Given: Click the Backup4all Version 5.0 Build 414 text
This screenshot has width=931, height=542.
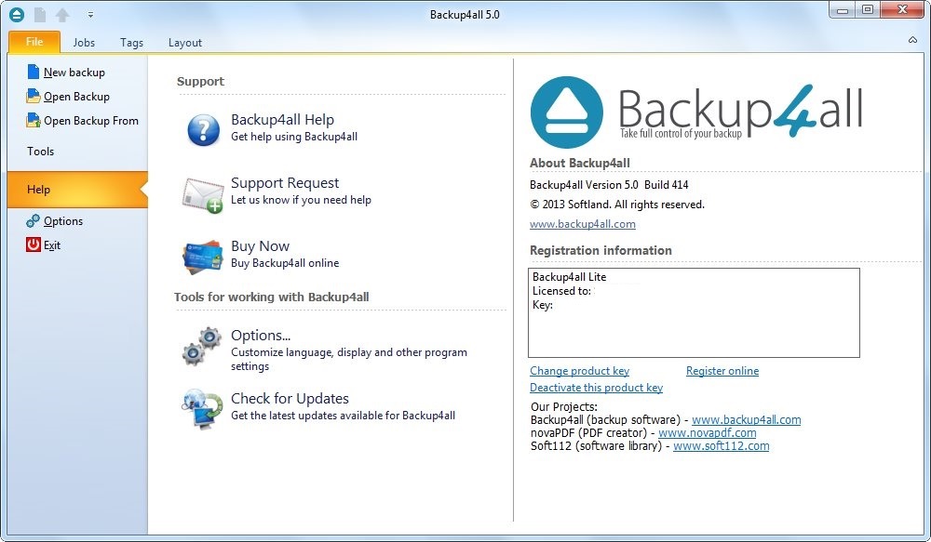Looking at the screenshot, I should 609,185.
